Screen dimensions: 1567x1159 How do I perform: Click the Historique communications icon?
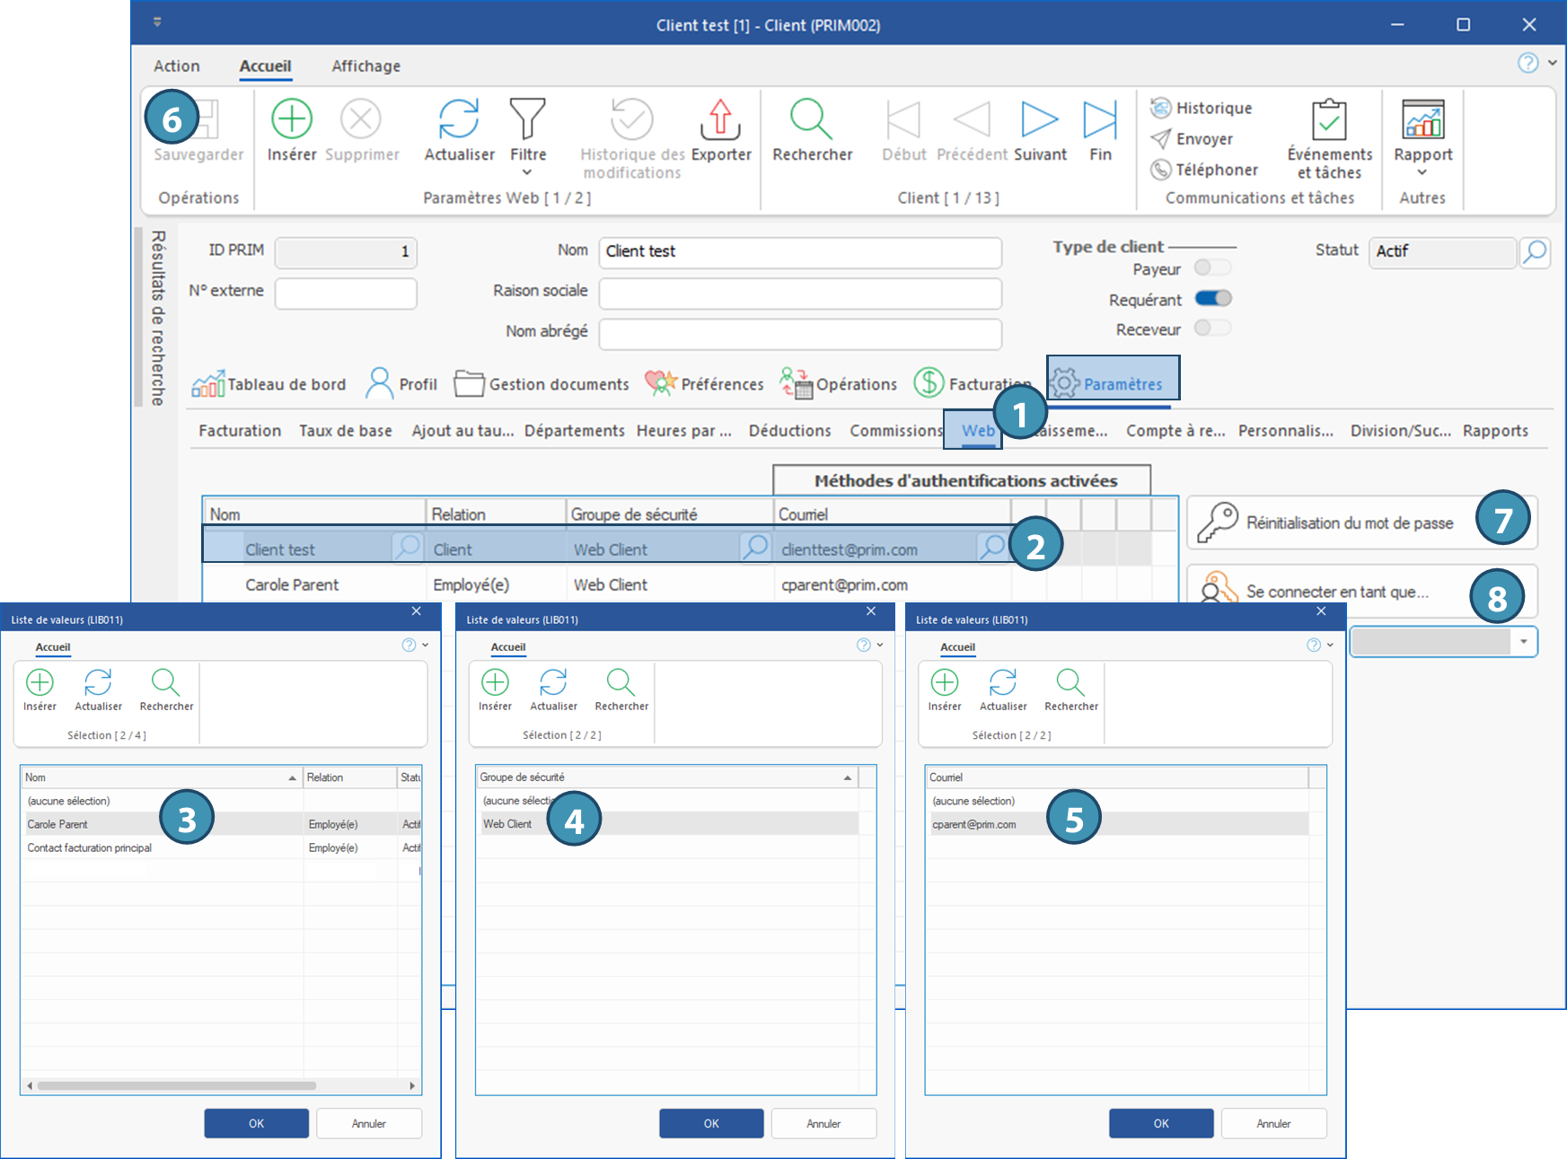(1161, 108)
